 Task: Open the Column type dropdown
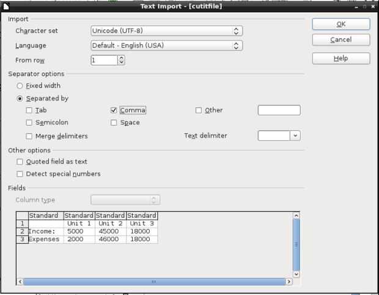click(x=125, y=200)
